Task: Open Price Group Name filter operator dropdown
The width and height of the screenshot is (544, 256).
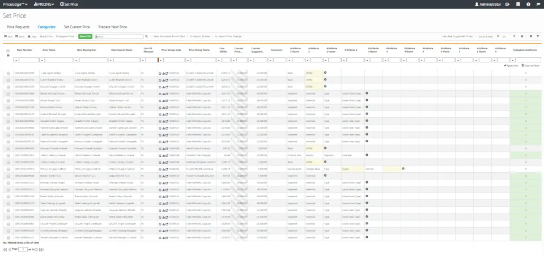Action: (x=188, y=60)
